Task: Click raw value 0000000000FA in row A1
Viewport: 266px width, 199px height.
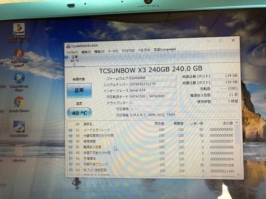Action: (x=222, y=159)
